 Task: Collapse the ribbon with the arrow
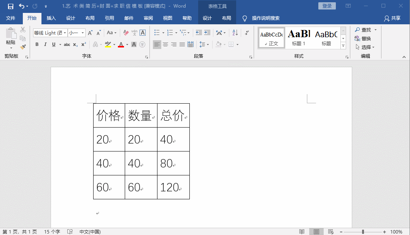(404, 57)
